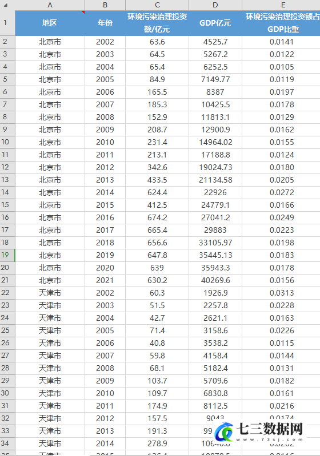This screenshot has height=456, width=320.
Task: Select column header D
Action: click(x=215, y=5)
